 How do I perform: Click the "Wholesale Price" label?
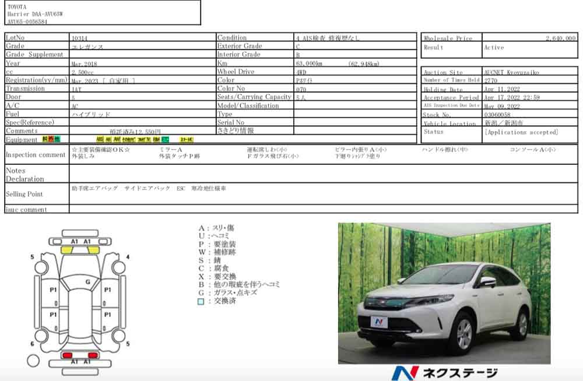coord(448,38)
